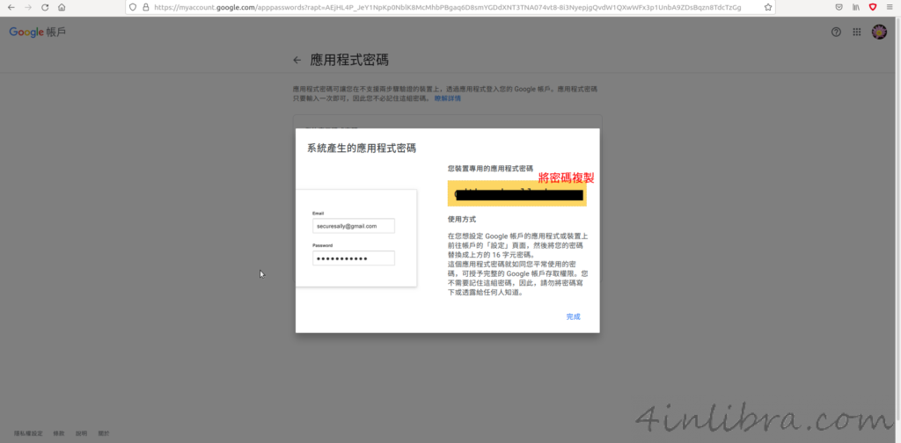901x443 pixels.
Task: Open the browser home page icon
Action: (62, 7)
